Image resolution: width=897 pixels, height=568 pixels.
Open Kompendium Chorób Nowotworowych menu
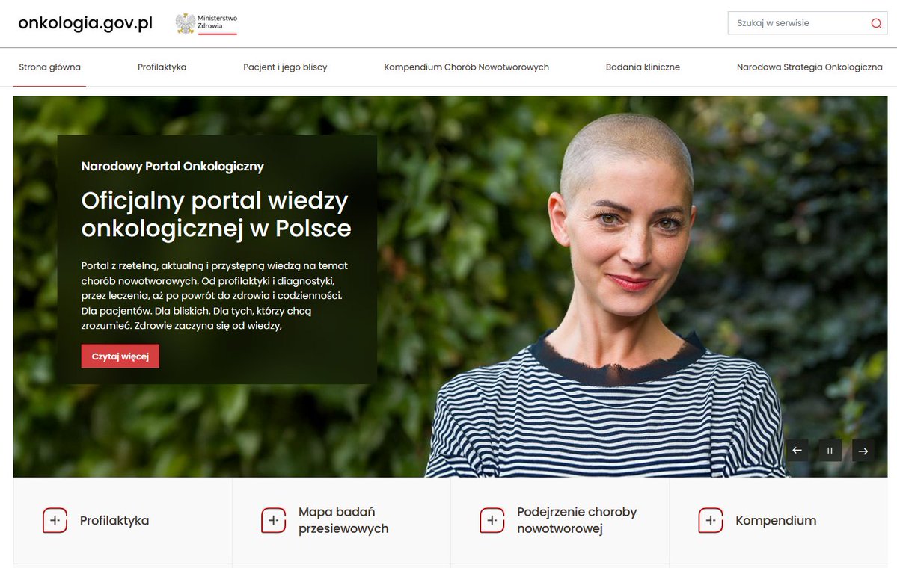click(x=466, y=67)
